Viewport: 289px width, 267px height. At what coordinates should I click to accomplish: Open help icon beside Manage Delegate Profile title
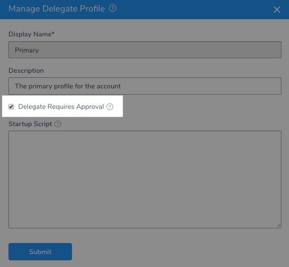tap(112, 8)
